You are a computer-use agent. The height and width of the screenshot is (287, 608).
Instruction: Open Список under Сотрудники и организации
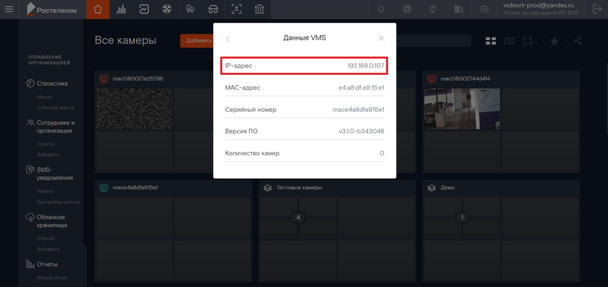[x=45, y=144]
